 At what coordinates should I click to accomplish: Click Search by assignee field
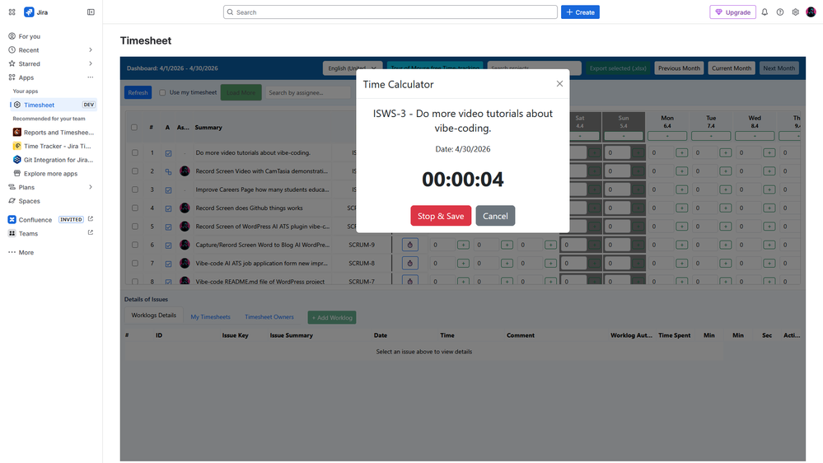[x=307, y=92]
